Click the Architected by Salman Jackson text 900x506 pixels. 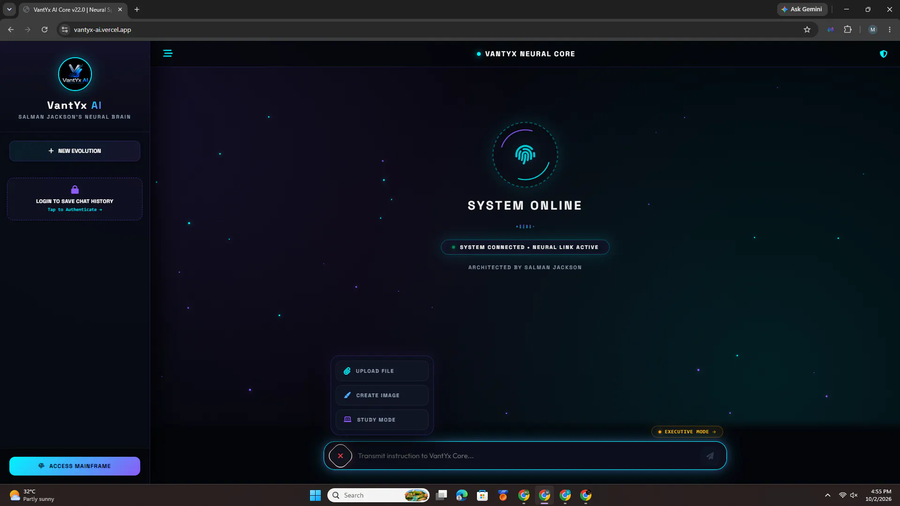525,267
